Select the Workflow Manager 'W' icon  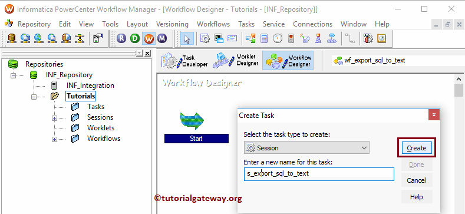point(149,38)
